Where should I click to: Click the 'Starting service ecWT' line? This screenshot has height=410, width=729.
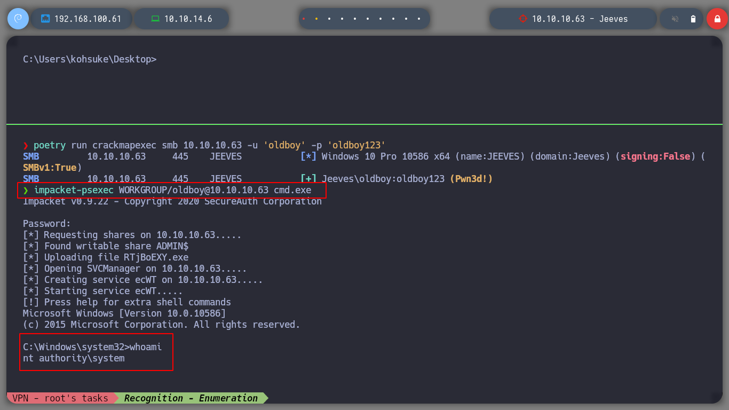pos(103,291)
